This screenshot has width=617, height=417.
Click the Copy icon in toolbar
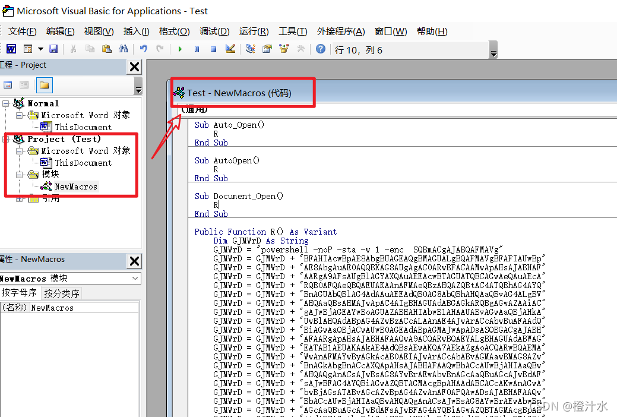[90, 49]
